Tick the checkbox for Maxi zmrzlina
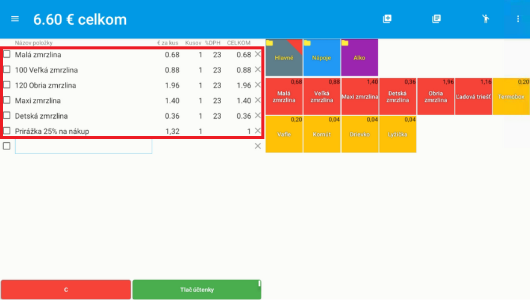This screenshot has width=530, height=300. tap(7, 100)
